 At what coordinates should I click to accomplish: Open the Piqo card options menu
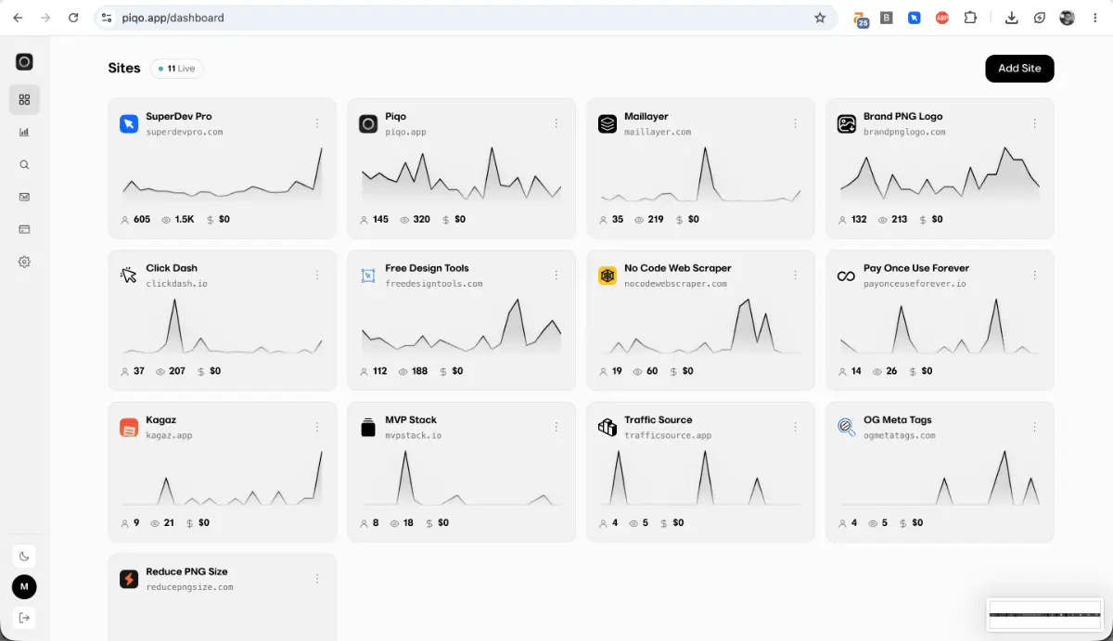tap(556, 123)
